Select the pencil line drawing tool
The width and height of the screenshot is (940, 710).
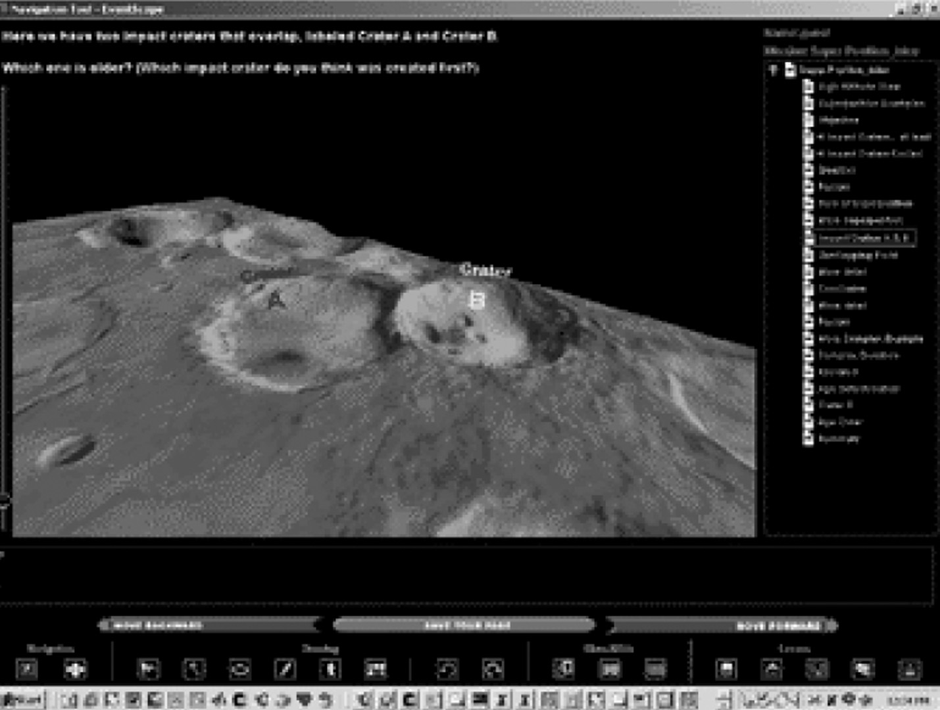(x=285, y=669)
